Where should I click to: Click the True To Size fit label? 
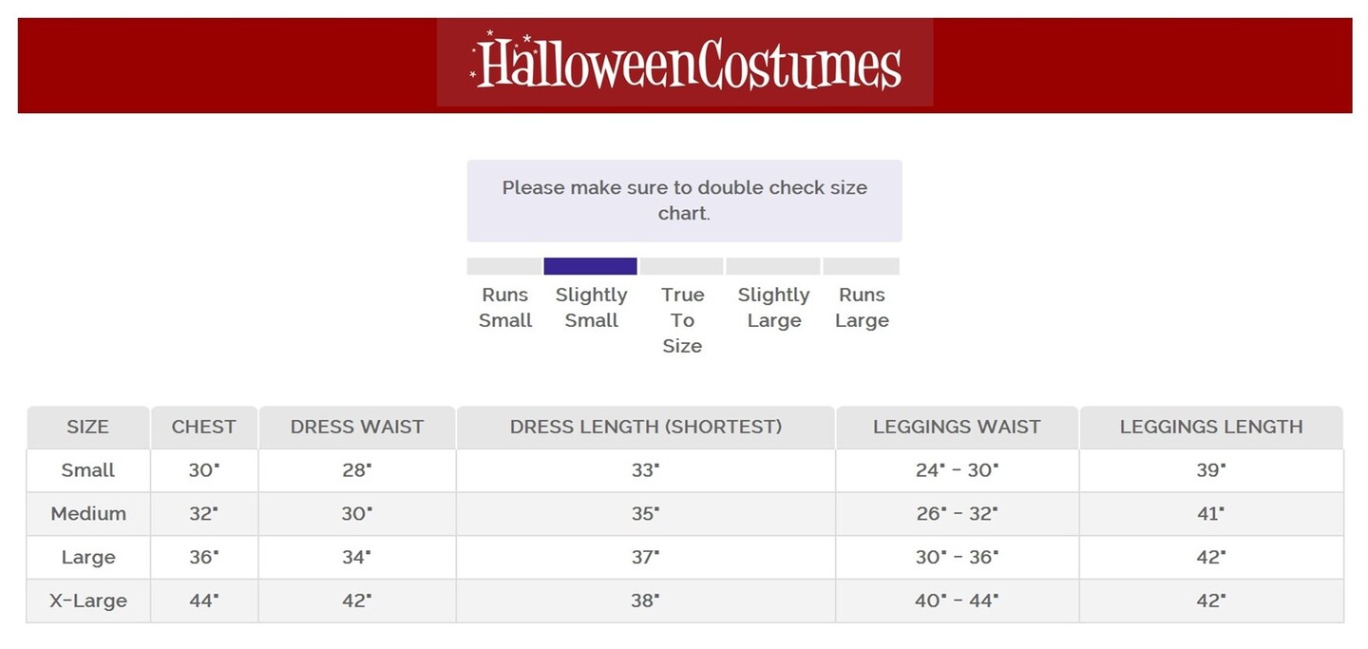point(682,320)
